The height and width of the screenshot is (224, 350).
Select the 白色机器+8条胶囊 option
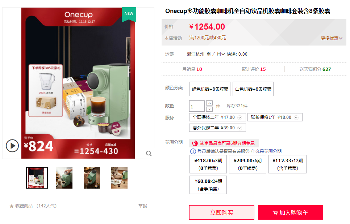click(253, 89)
